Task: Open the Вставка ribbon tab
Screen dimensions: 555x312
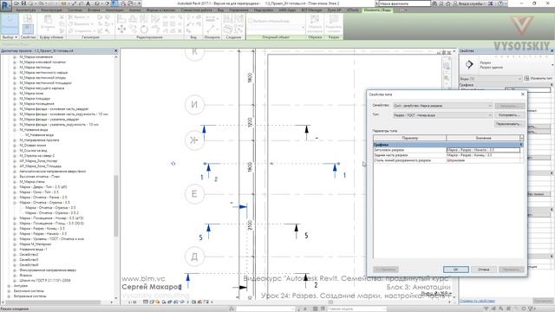Action: tap(94, 10)
